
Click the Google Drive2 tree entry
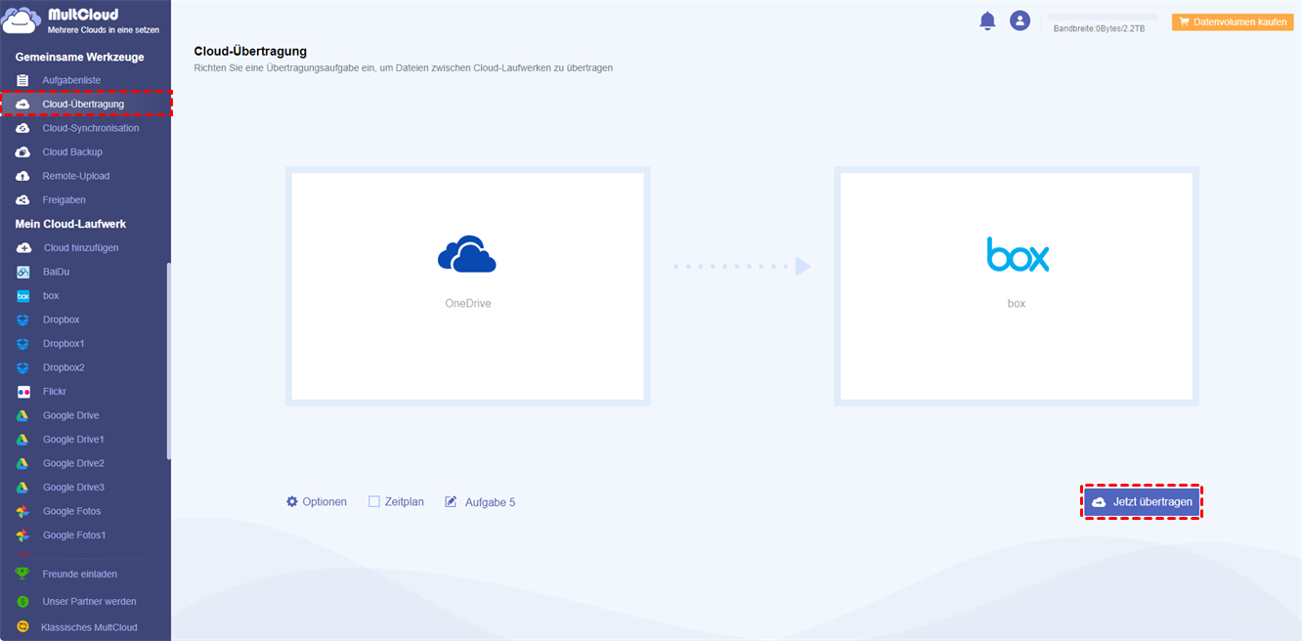(x=73, y=463)
